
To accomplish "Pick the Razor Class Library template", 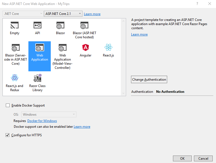I will (x=37, y=83).
